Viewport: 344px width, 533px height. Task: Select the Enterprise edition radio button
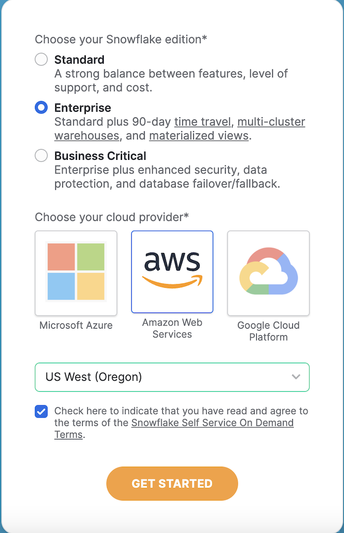(x=41, y=108)
